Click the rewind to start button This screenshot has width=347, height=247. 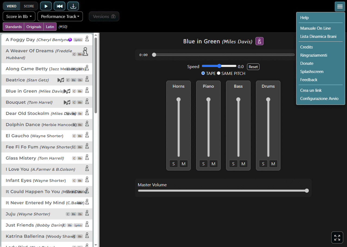[60, 6]
